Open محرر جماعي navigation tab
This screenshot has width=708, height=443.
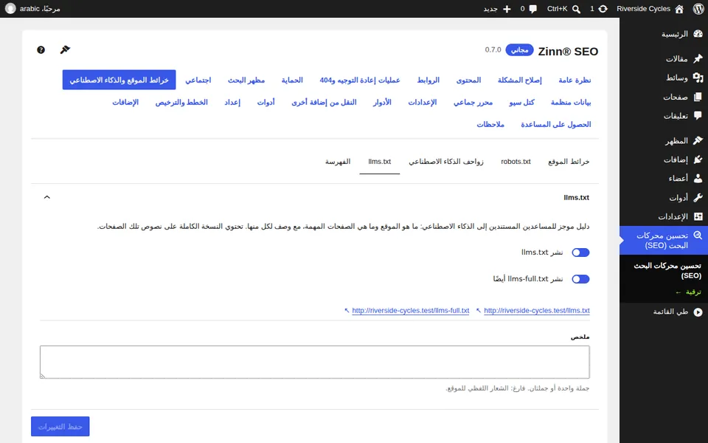[473, 102]
